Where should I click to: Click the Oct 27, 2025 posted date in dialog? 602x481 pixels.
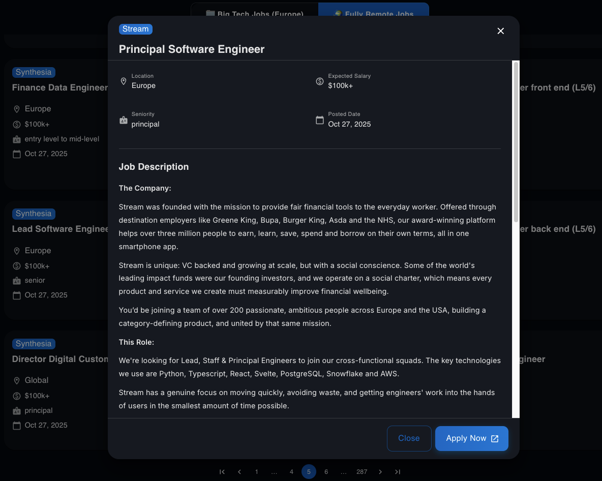click(x=349, y=125)
